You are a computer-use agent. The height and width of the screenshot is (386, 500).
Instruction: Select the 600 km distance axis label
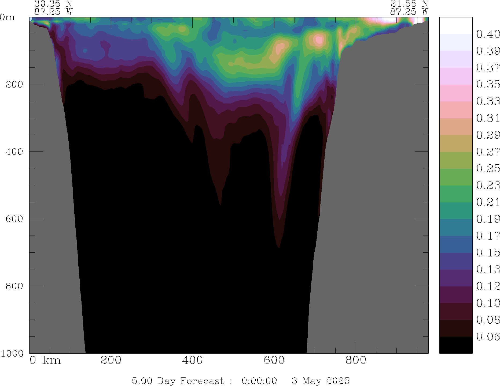pyautogui.click(x=274, y=360)
